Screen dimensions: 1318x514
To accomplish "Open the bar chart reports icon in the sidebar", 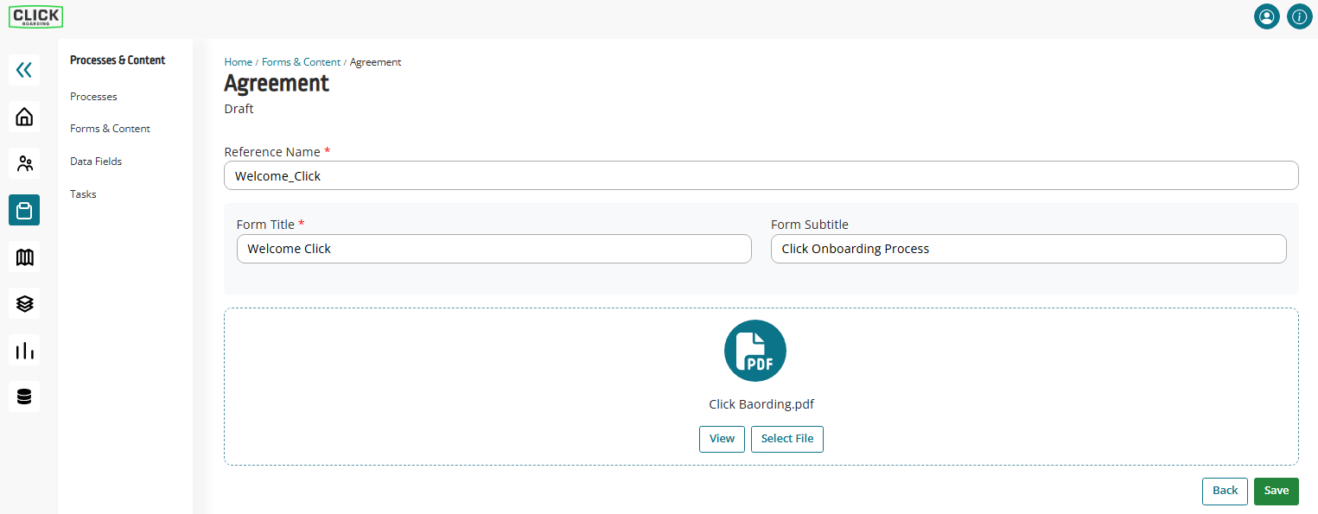I will coord(24,350).
